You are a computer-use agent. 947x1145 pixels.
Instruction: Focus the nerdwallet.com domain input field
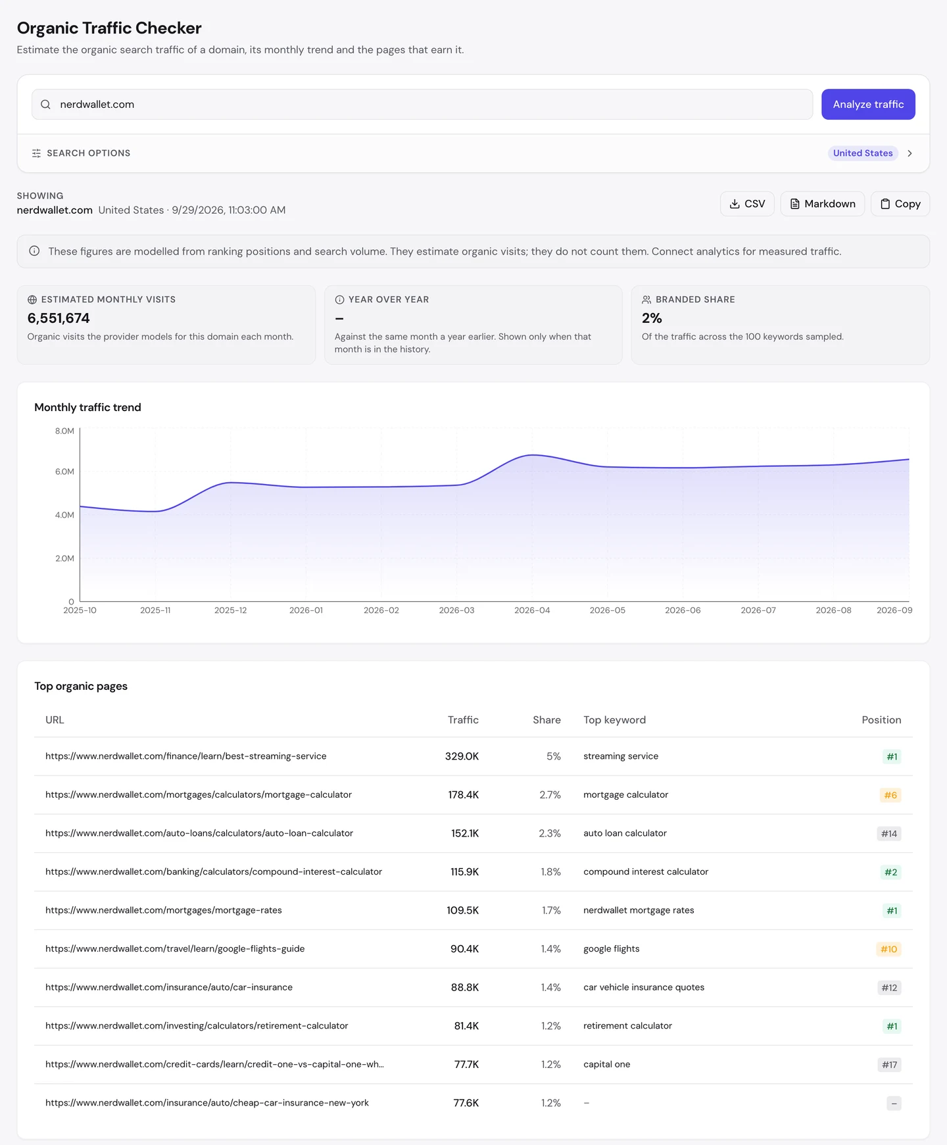point(422,105)
